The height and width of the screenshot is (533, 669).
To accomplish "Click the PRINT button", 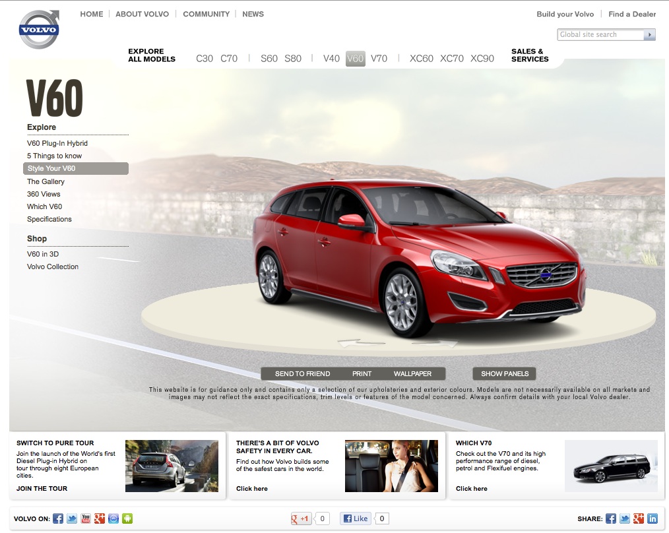I will pyautogui.click(x=362, y=374).
